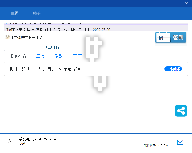Click the 周一 calendar label

tap(163, 38)
